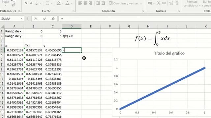The image size is (211, 118).
Task: Open borders dropdown arrow
Action: pos(52,3)
